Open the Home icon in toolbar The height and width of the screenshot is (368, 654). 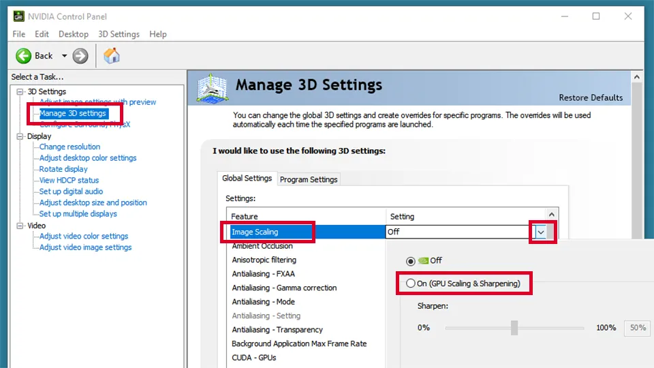(111, 55)
